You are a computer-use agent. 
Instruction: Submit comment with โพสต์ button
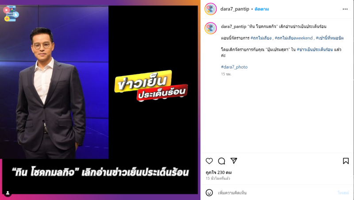coord(343,193)
